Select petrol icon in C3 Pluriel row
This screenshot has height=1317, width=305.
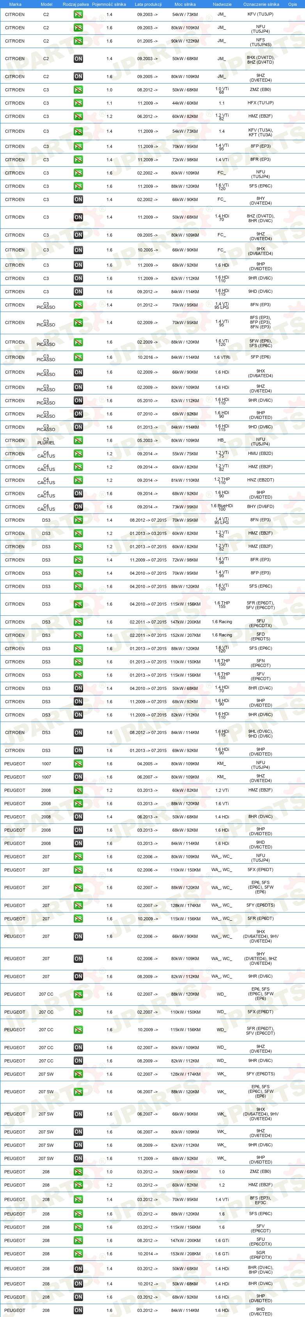pos(78,441)
